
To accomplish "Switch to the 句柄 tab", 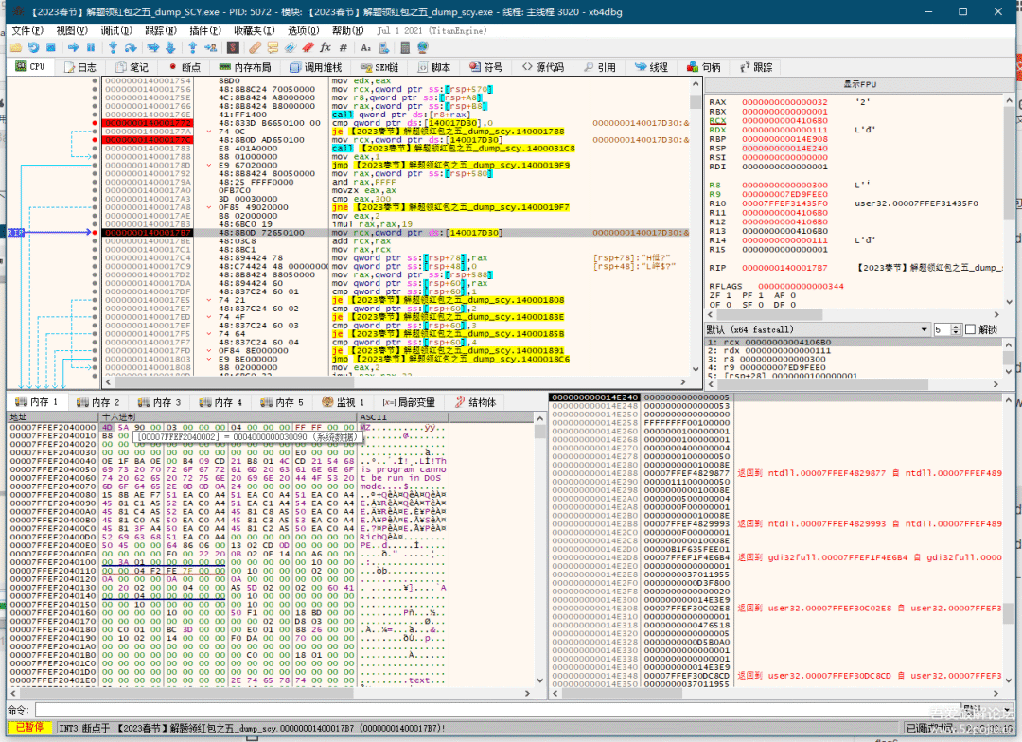I will point(704,67).
